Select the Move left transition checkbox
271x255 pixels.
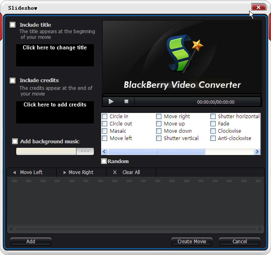pyautogui.click(x=105, y=138)
